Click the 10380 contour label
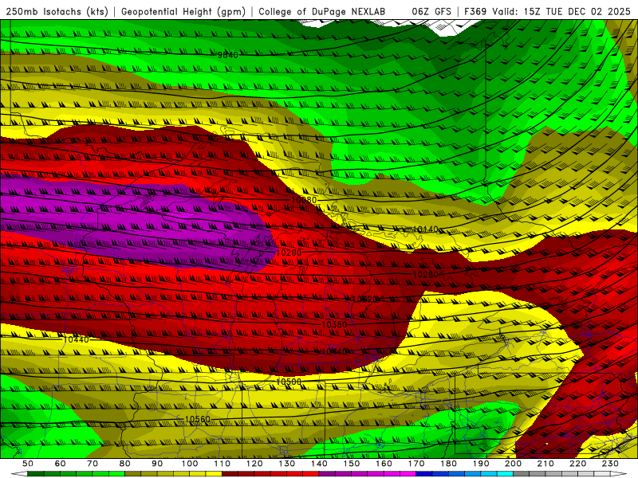The width and height of the screenshot is (638, 478). (x=334, y=325)
